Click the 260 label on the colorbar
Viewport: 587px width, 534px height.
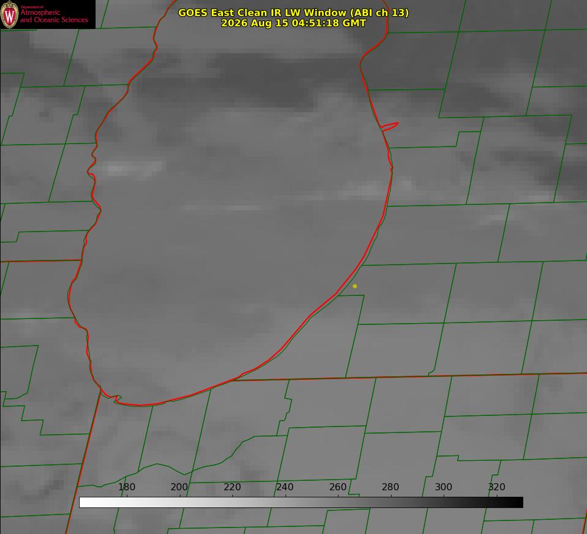coord(337,487)
